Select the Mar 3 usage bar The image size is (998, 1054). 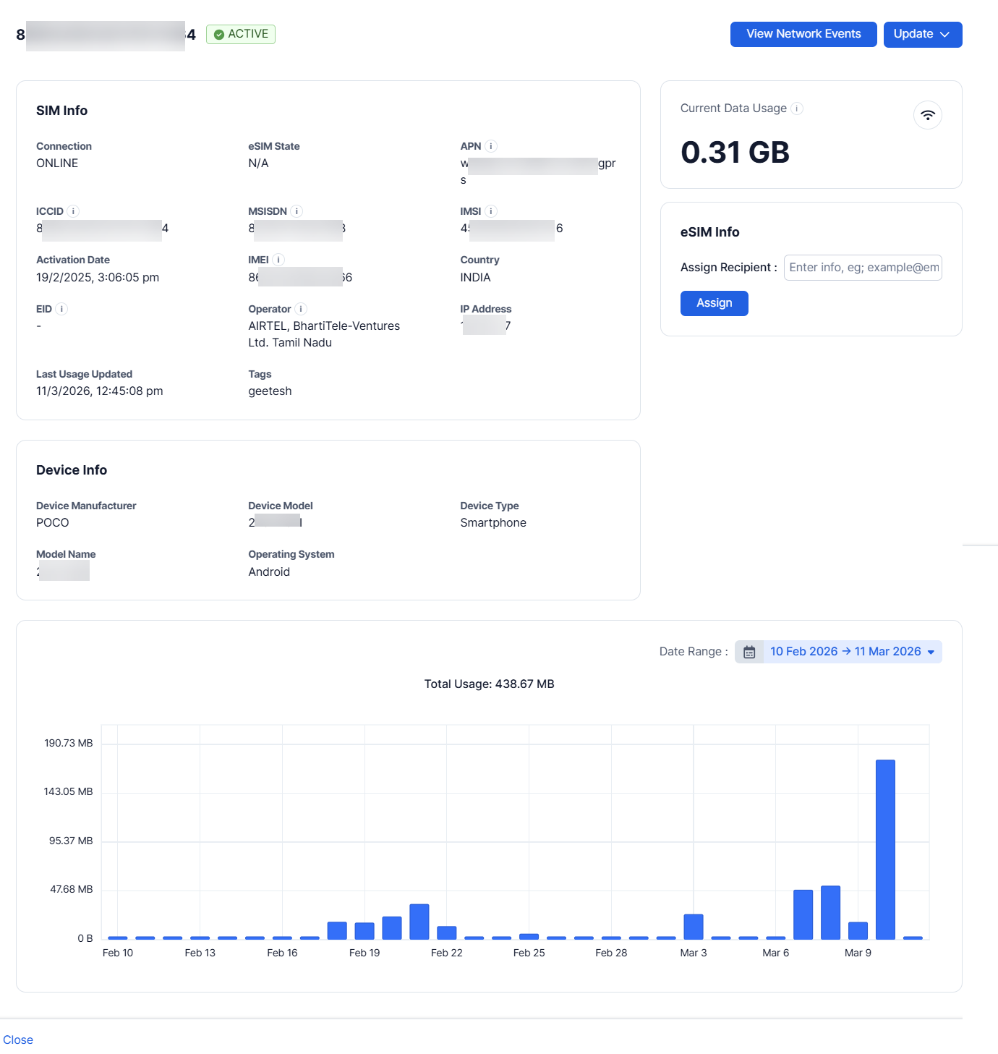tap(694, 927)
